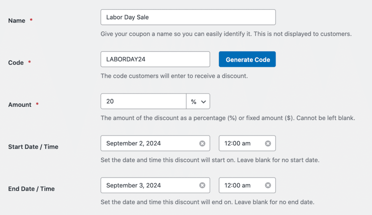Clear the start date field
Image resolution: width=372 pixels, height=215 pixels.
coord(202,143)
